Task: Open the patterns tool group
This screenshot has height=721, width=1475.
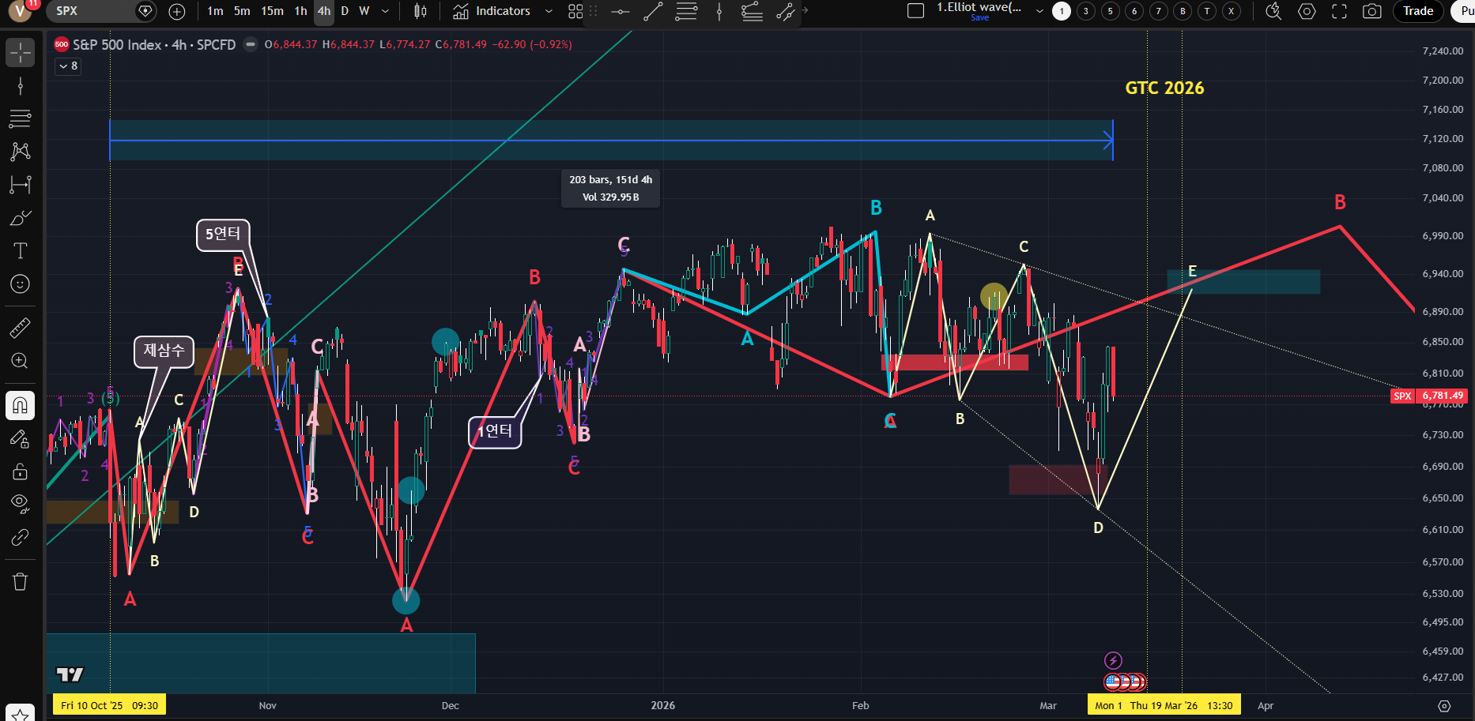Action: (21, 152)
